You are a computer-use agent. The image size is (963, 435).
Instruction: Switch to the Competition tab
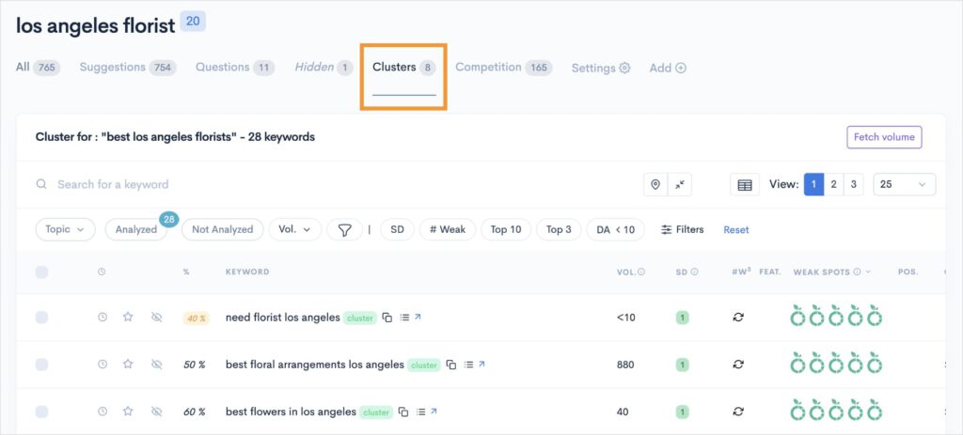(504, 68)
